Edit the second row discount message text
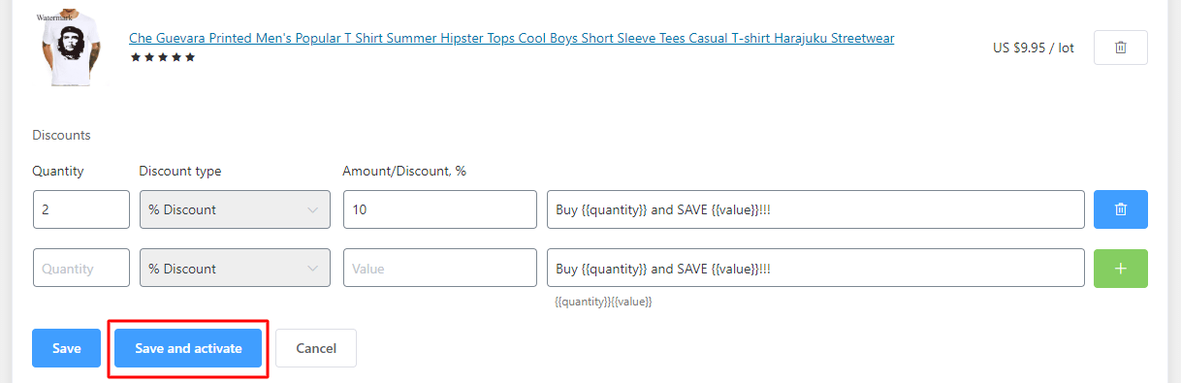This screenshot has height=383, width=1181. pos(815,269)
